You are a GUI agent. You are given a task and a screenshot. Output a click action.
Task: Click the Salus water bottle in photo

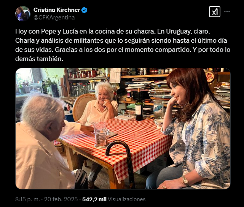(x=159, y=102)
